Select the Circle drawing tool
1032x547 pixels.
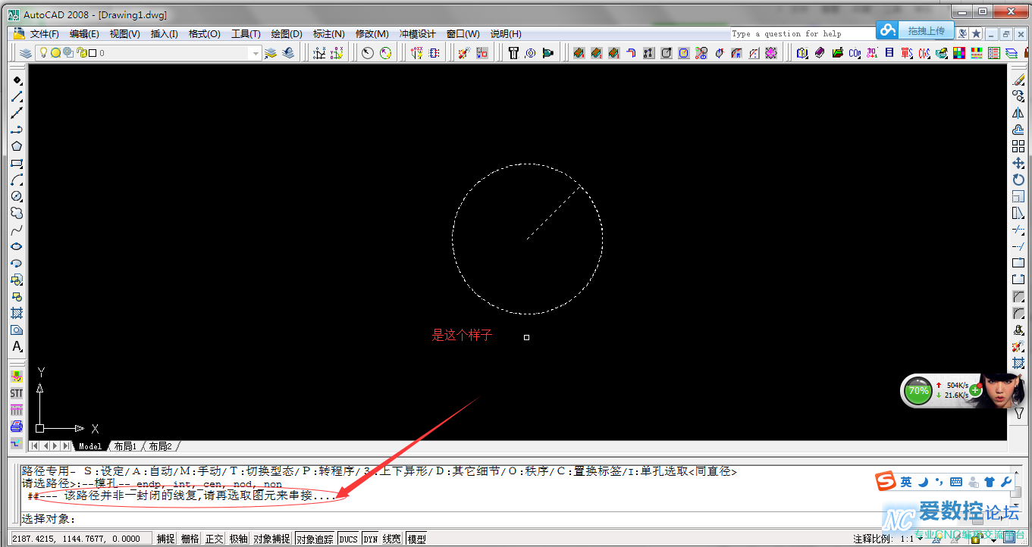click(17, 196)
